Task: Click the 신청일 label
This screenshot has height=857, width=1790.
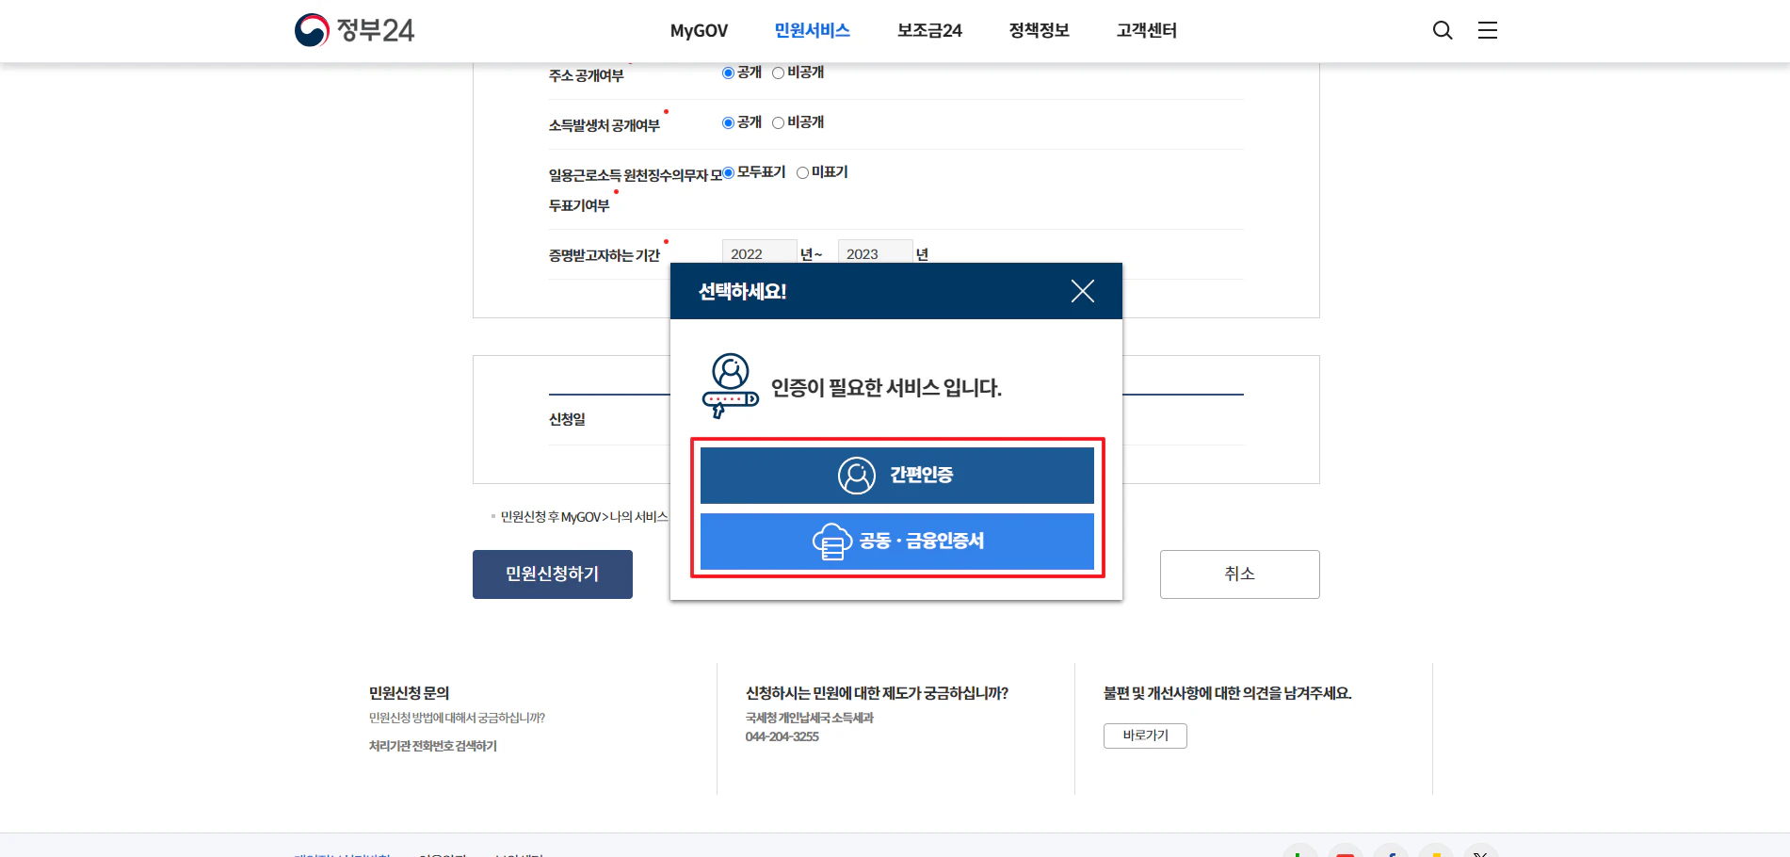Action: (567, 419)
